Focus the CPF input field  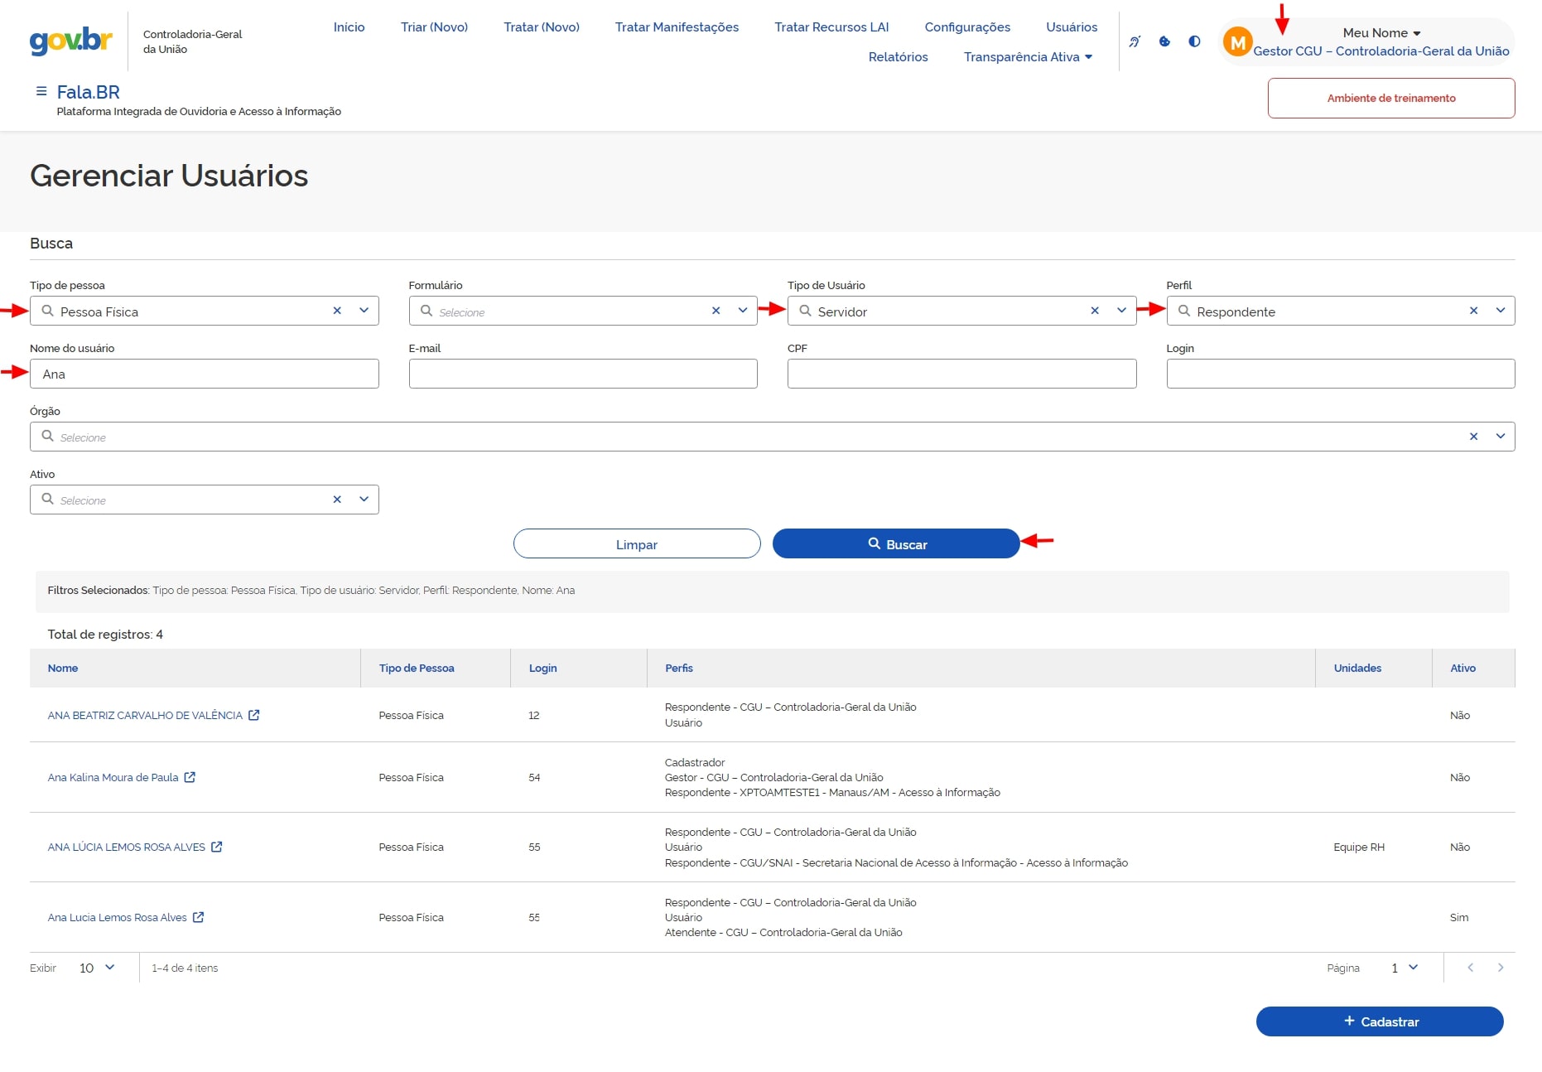point(961,374)
